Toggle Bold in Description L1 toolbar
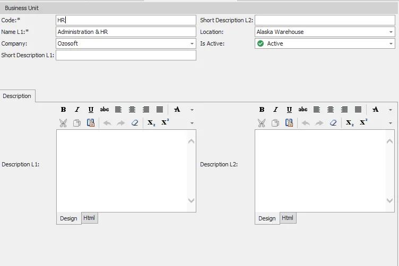399x266 pixels. click(63, 110)
